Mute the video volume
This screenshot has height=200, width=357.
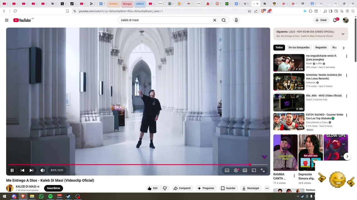[x=42, y=170]
